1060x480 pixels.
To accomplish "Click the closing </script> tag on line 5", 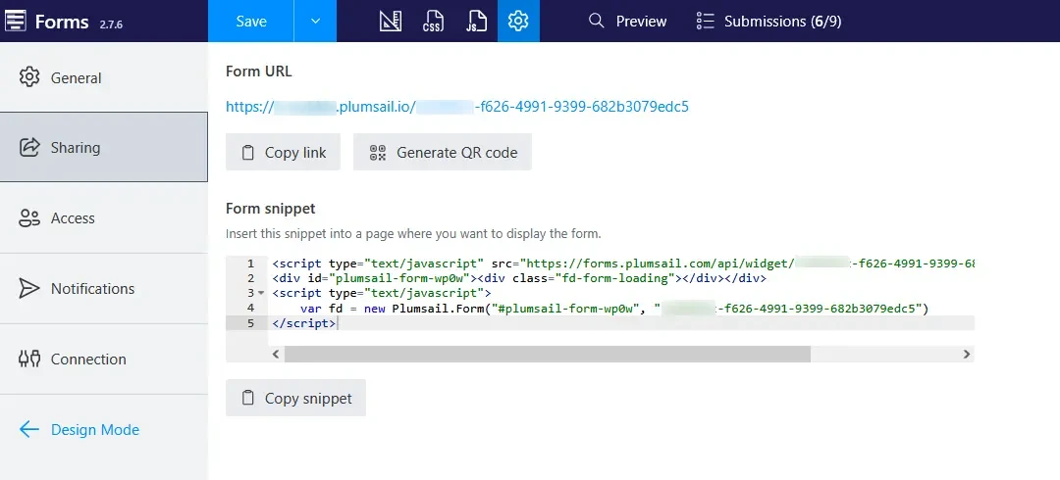I will pos(303,322).
